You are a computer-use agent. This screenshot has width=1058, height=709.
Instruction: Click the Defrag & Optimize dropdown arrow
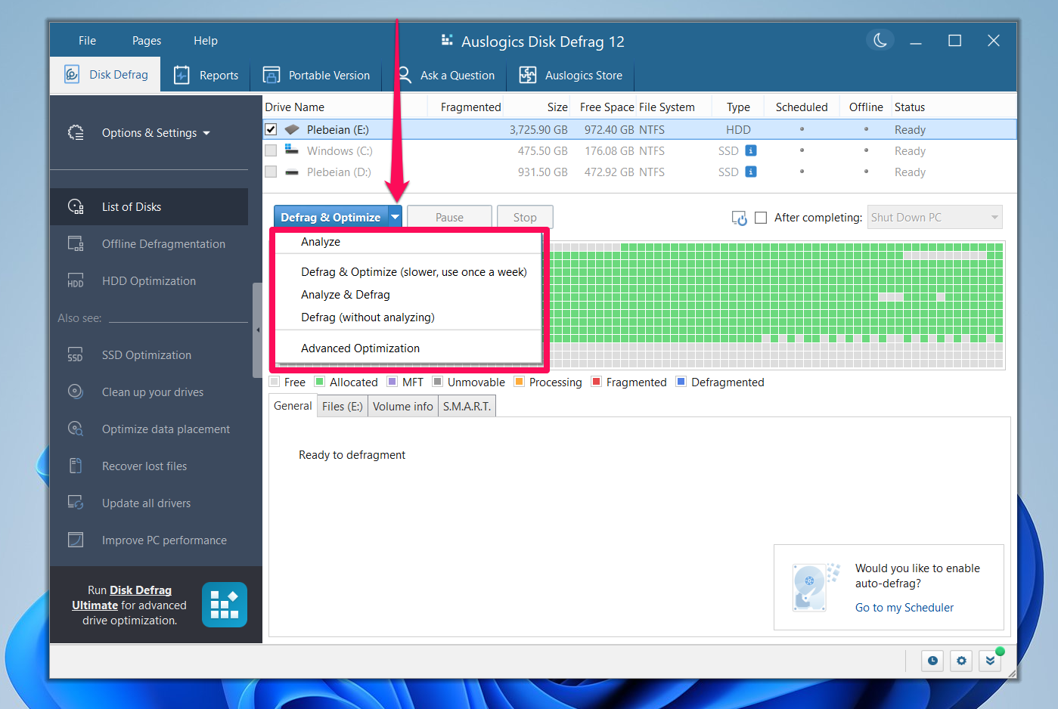[395, 216]
